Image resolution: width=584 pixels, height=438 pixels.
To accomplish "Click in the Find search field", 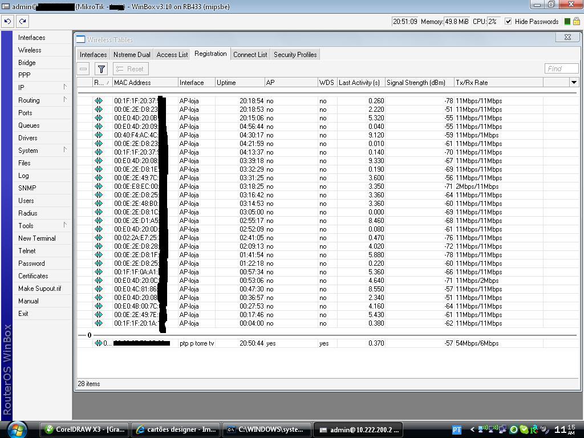I will pyautogui.click(x=561, y=68).
